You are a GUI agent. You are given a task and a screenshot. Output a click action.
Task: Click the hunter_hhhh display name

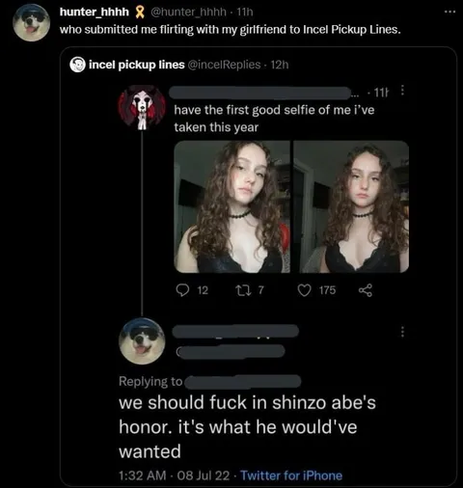pyautogui.click(x=95, y=12)
